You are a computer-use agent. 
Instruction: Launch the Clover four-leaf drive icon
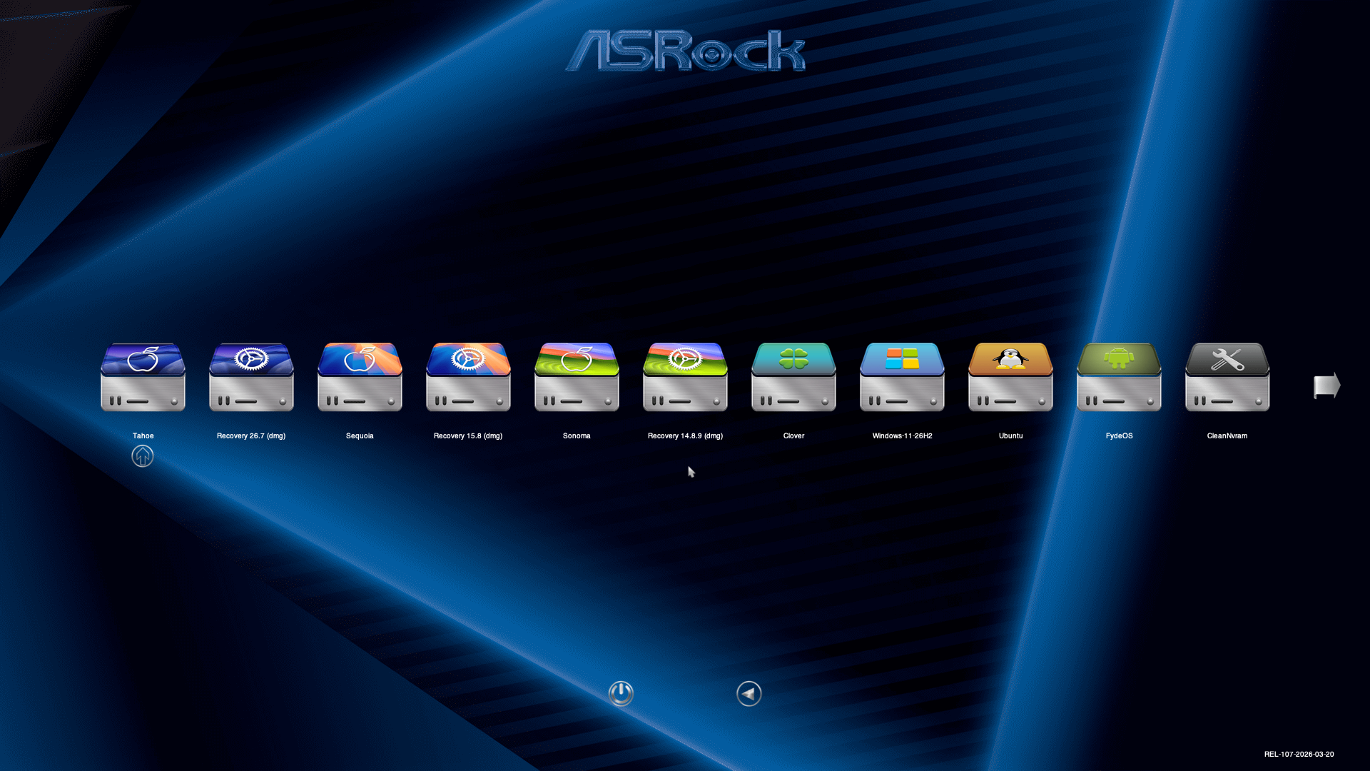pyautogui.click(x=793, y=377)
